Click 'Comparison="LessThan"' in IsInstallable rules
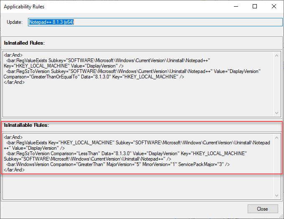 [x=74, y=154]
